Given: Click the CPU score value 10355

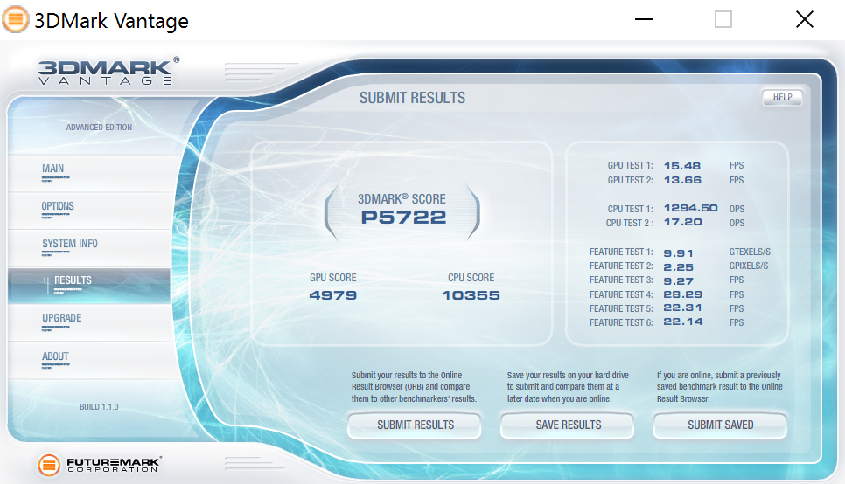Looking at the screenshot, I should (471, 295).
